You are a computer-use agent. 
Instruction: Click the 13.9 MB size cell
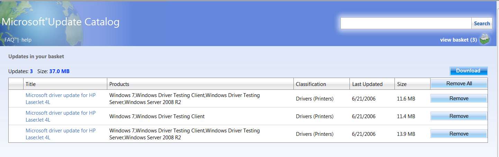coord(406,134)
